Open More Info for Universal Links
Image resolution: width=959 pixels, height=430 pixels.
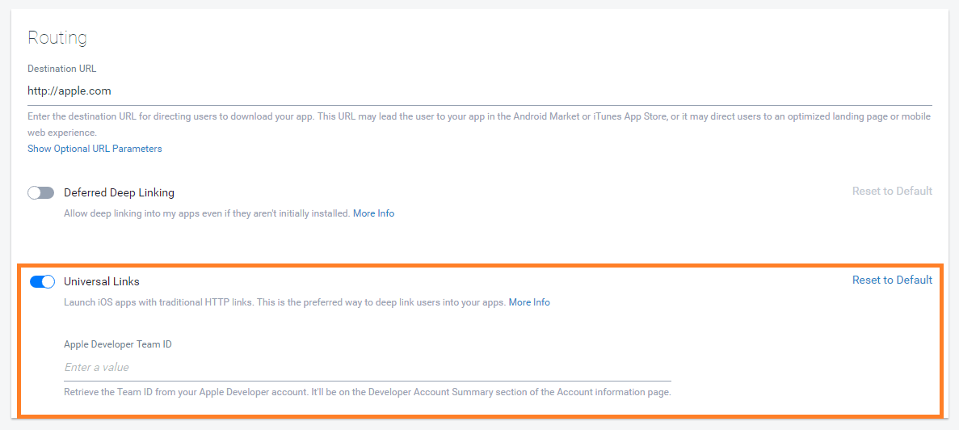(529, 302)
